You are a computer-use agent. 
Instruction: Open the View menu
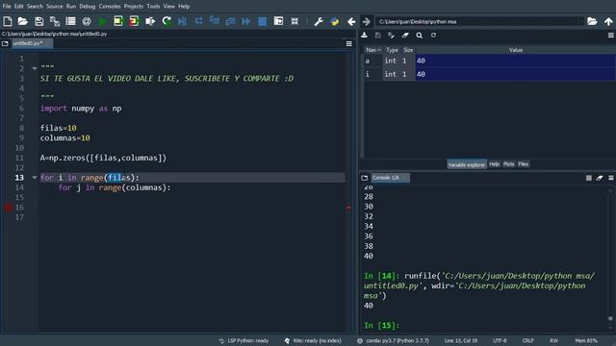tap(169, 7)
